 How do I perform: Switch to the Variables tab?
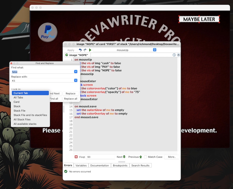coord(81,165)
